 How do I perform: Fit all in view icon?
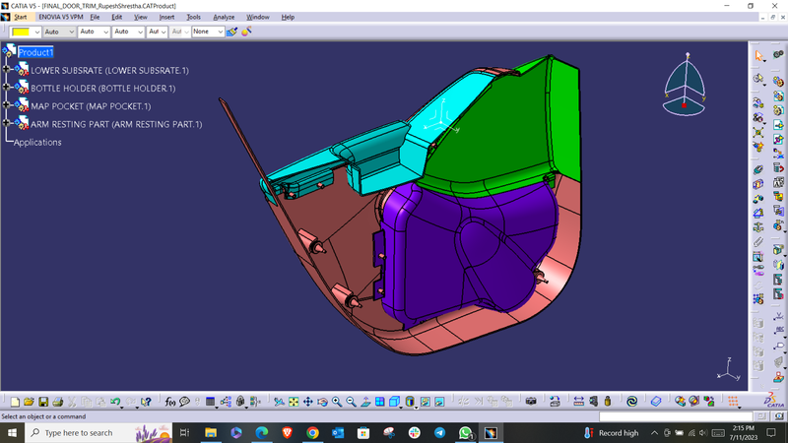coord(294,402)
